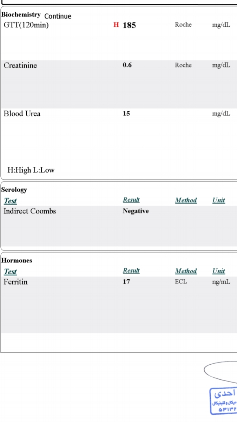The width and height of the screenshot is (237, 422).
Task: Click the Negative result value
Action: coord(136,211)
